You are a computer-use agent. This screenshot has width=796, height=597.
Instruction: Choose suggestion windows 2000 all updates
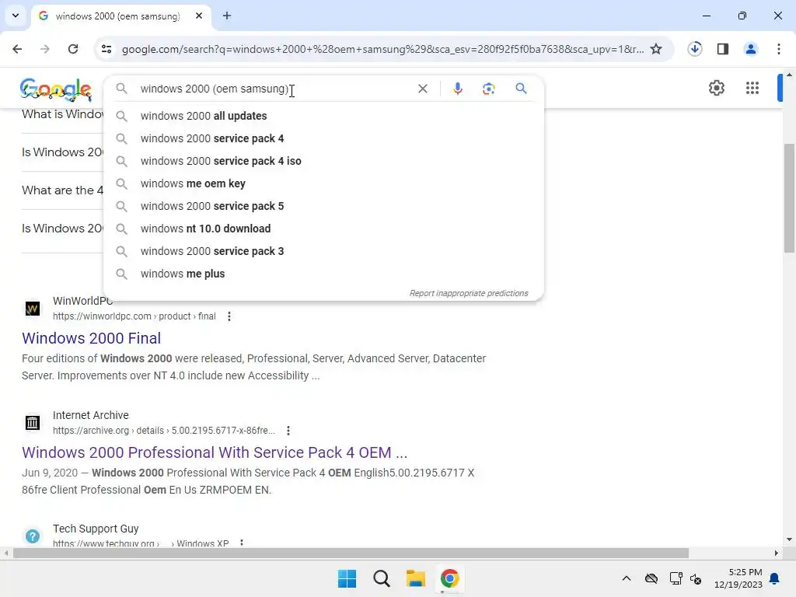(323, 116)
